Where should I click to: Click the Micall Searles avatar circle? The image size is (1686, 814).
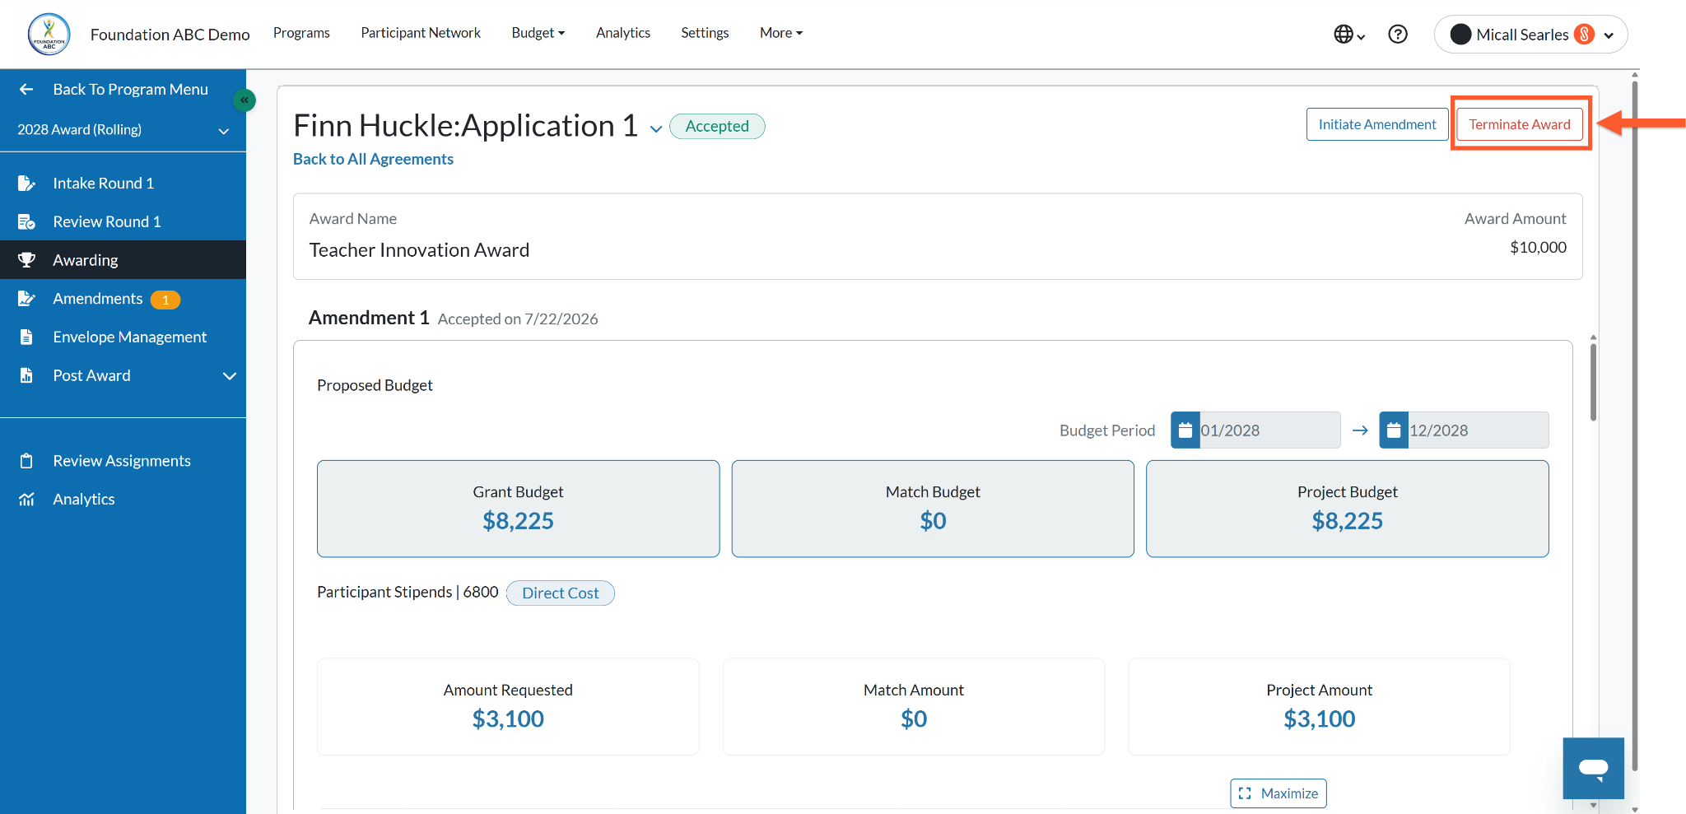pos(1460,34)
